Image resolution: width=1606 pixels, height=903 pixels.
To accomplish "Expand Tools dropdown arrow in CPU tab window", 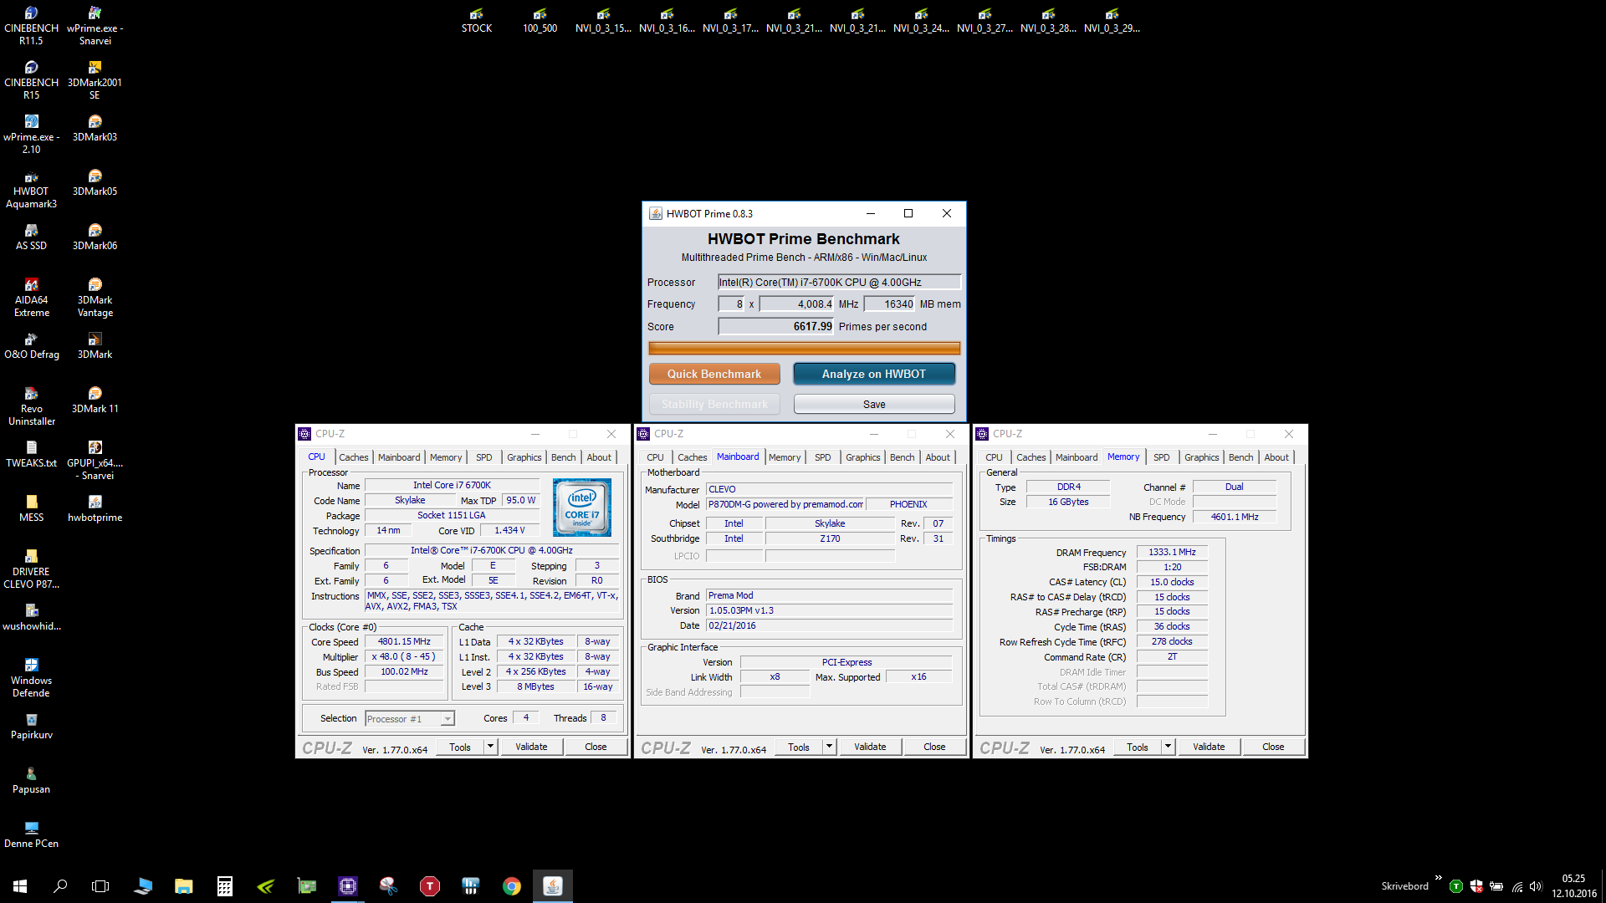I will coord(491,747).
